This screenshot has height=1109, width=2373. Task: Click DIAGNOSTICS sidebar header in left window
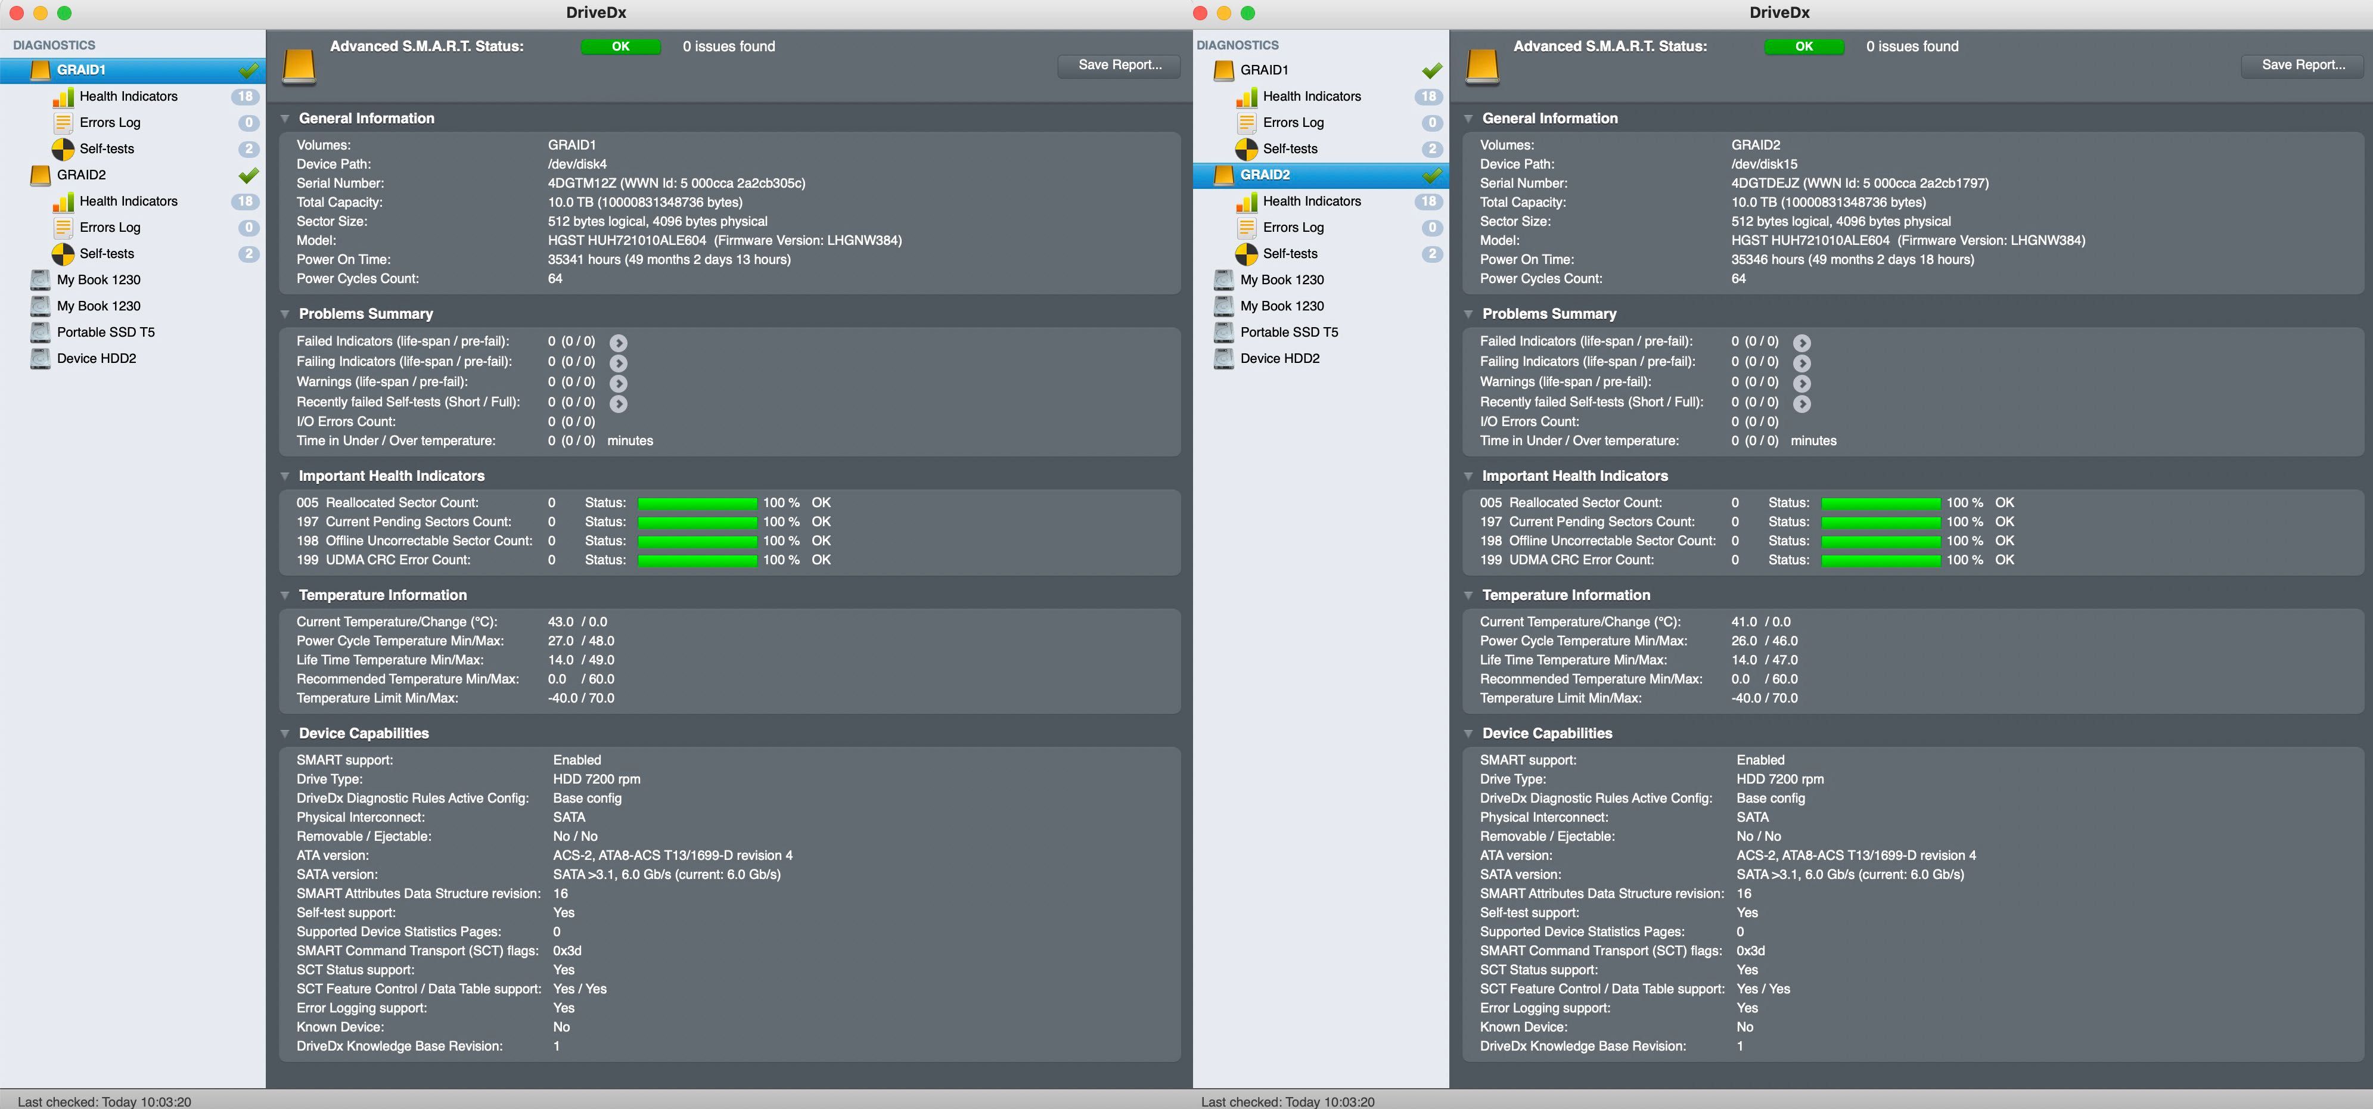[x=54, y=45]
